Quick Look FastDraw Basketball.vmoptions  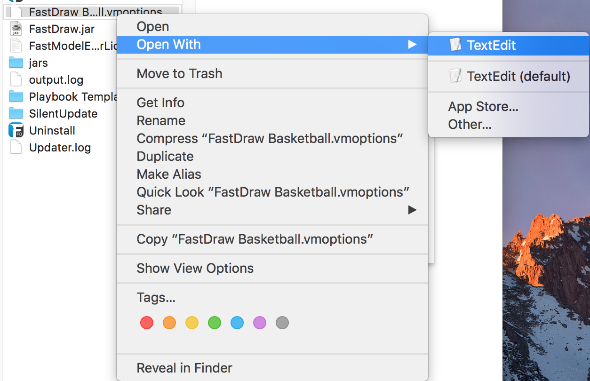273,192
